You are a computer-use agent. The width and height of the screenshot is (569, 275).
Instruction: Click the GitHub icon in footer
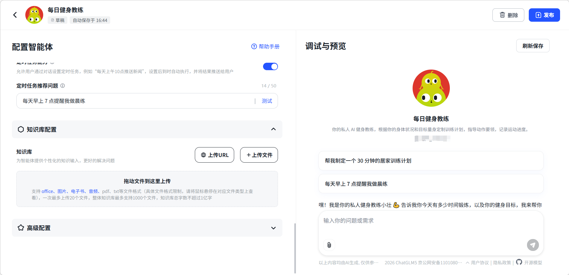(x=519, y=262)
